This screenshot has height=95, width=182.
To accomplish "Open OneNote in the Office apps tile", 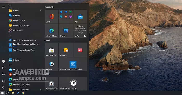I will [70, 17].
